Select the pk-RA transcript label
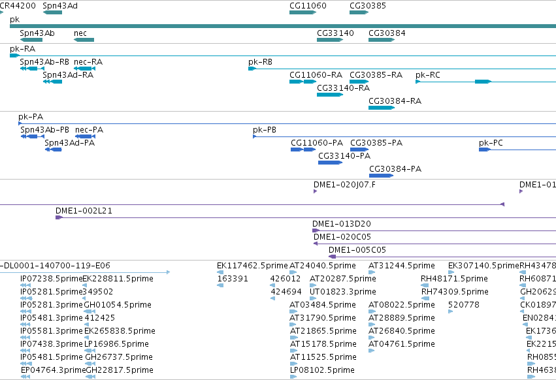Viewport: 556px width, 380px height. 22,48
